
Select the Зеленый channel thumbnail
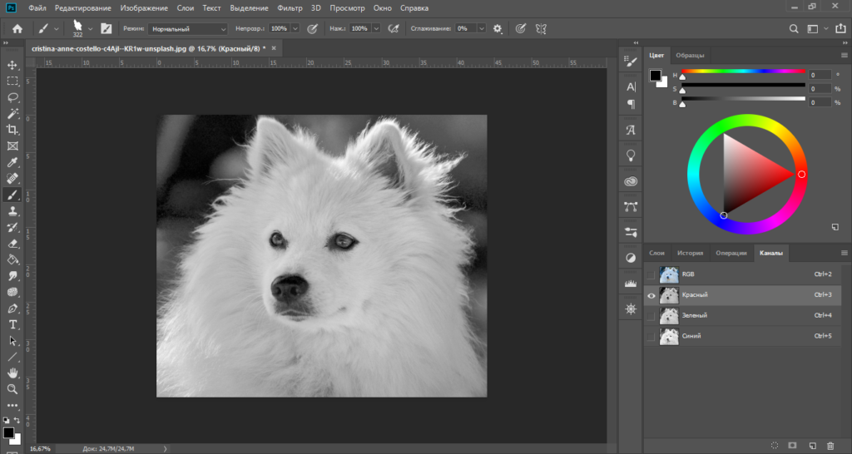(x=668, y=316)
